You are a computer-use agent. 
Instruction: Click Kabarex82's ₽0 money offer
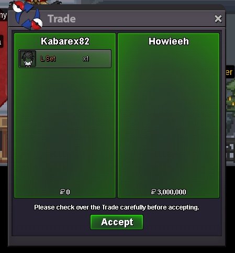[x=65, y=192]
